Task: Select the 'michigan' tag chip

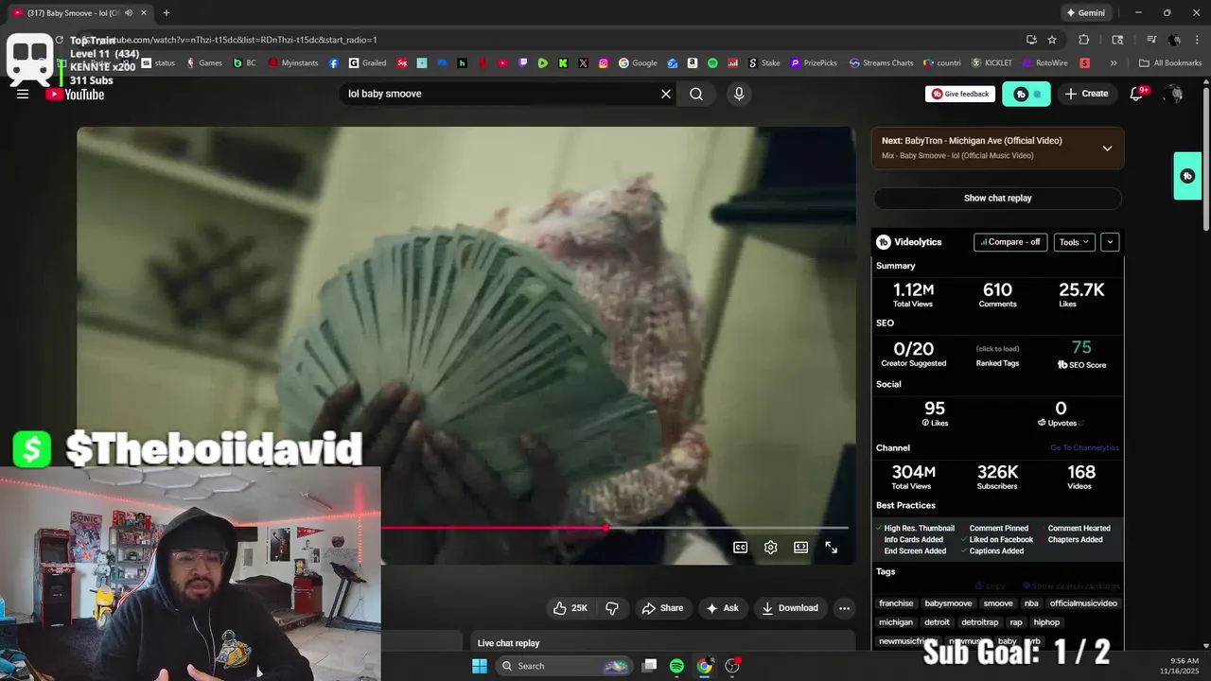Action: coord(896,622)
